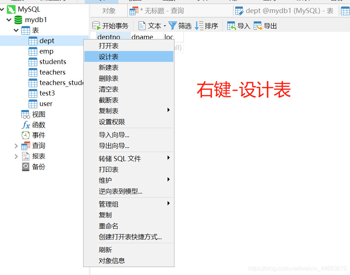Choose 重命名 from context menu
The width and height of the screenshot is (350, 275).
point(129,226)
